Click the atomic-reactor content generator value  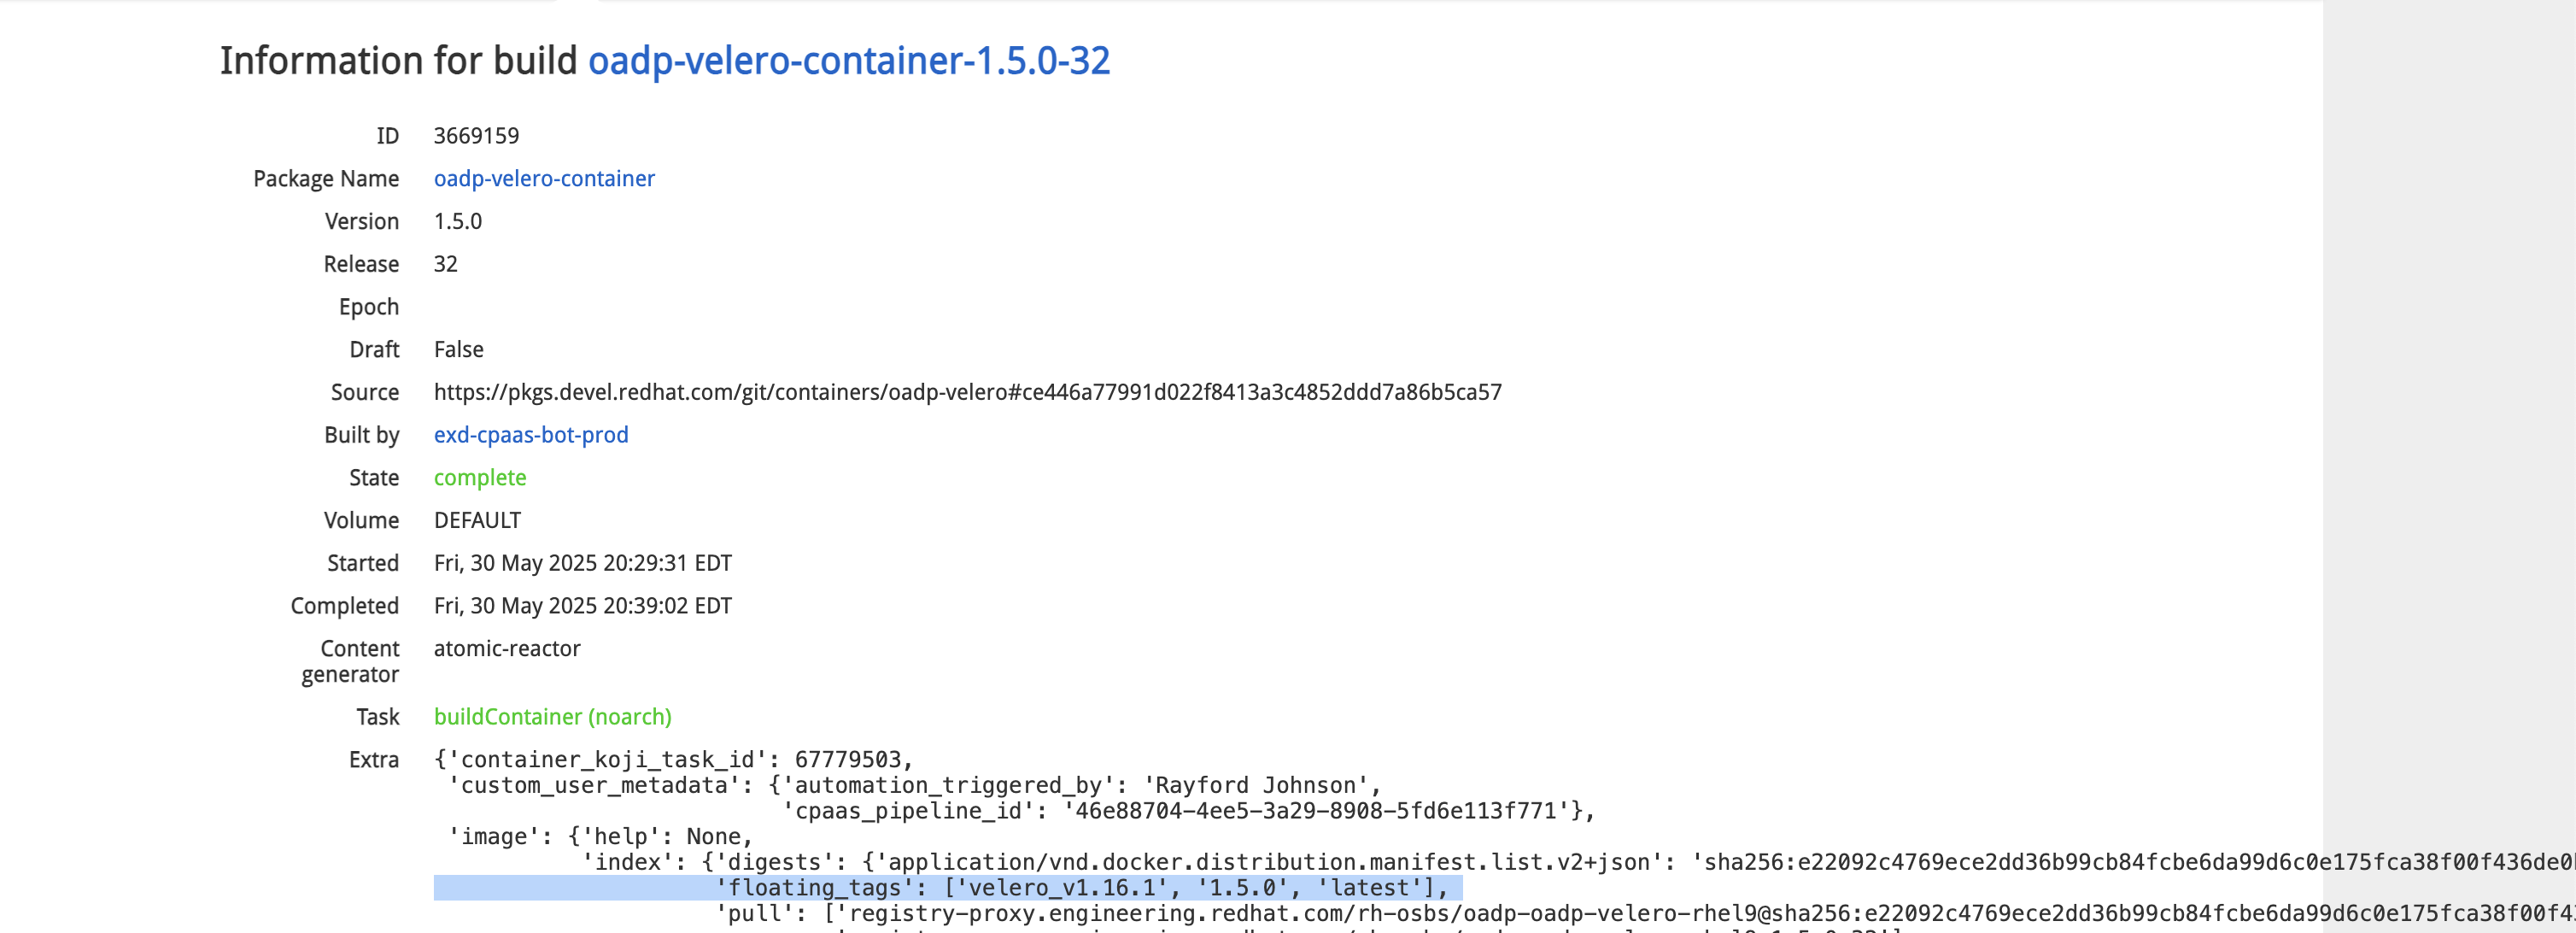click(x=507, y=649)
